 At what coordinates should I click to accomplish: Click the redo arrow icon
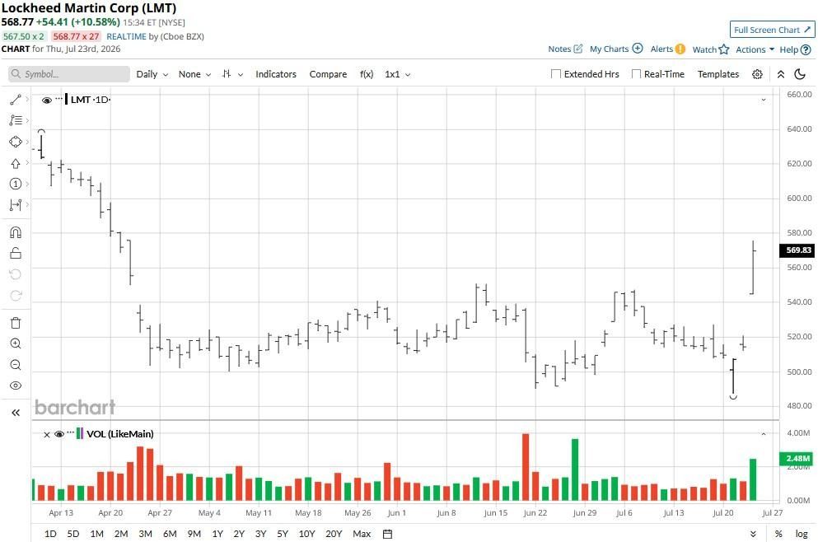click(15, 296)
